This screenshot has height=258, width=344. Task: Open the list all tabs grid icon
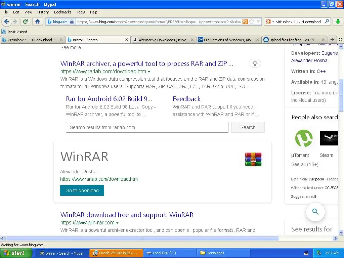(341, 40)
